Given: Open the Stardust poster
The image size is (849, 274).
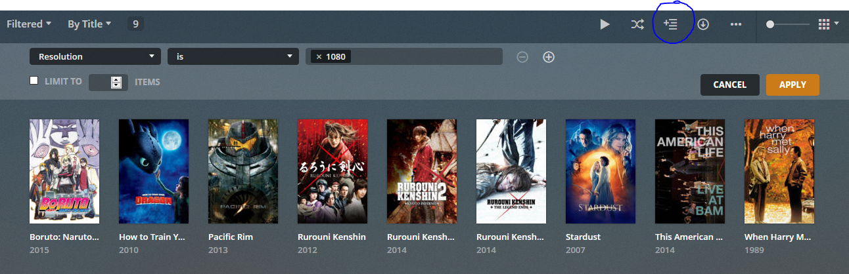Looking at the screenshot, I should (x=601, y=171).
